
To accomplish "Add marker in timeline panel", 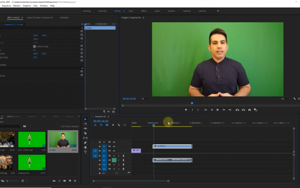I will (113, 125).
